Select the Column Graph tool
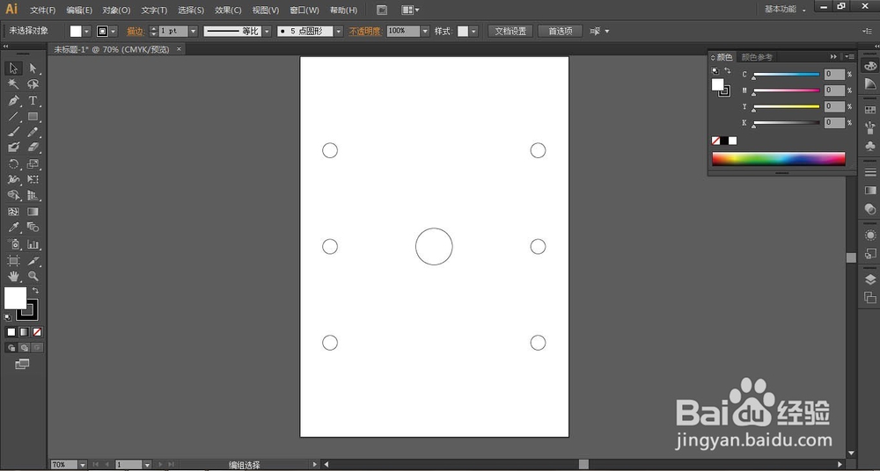 point(33,244)
